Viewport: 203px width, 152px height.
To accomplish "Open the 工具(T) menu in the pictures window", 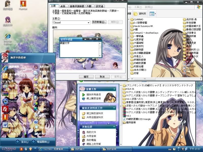I will [x=138, y=7].
